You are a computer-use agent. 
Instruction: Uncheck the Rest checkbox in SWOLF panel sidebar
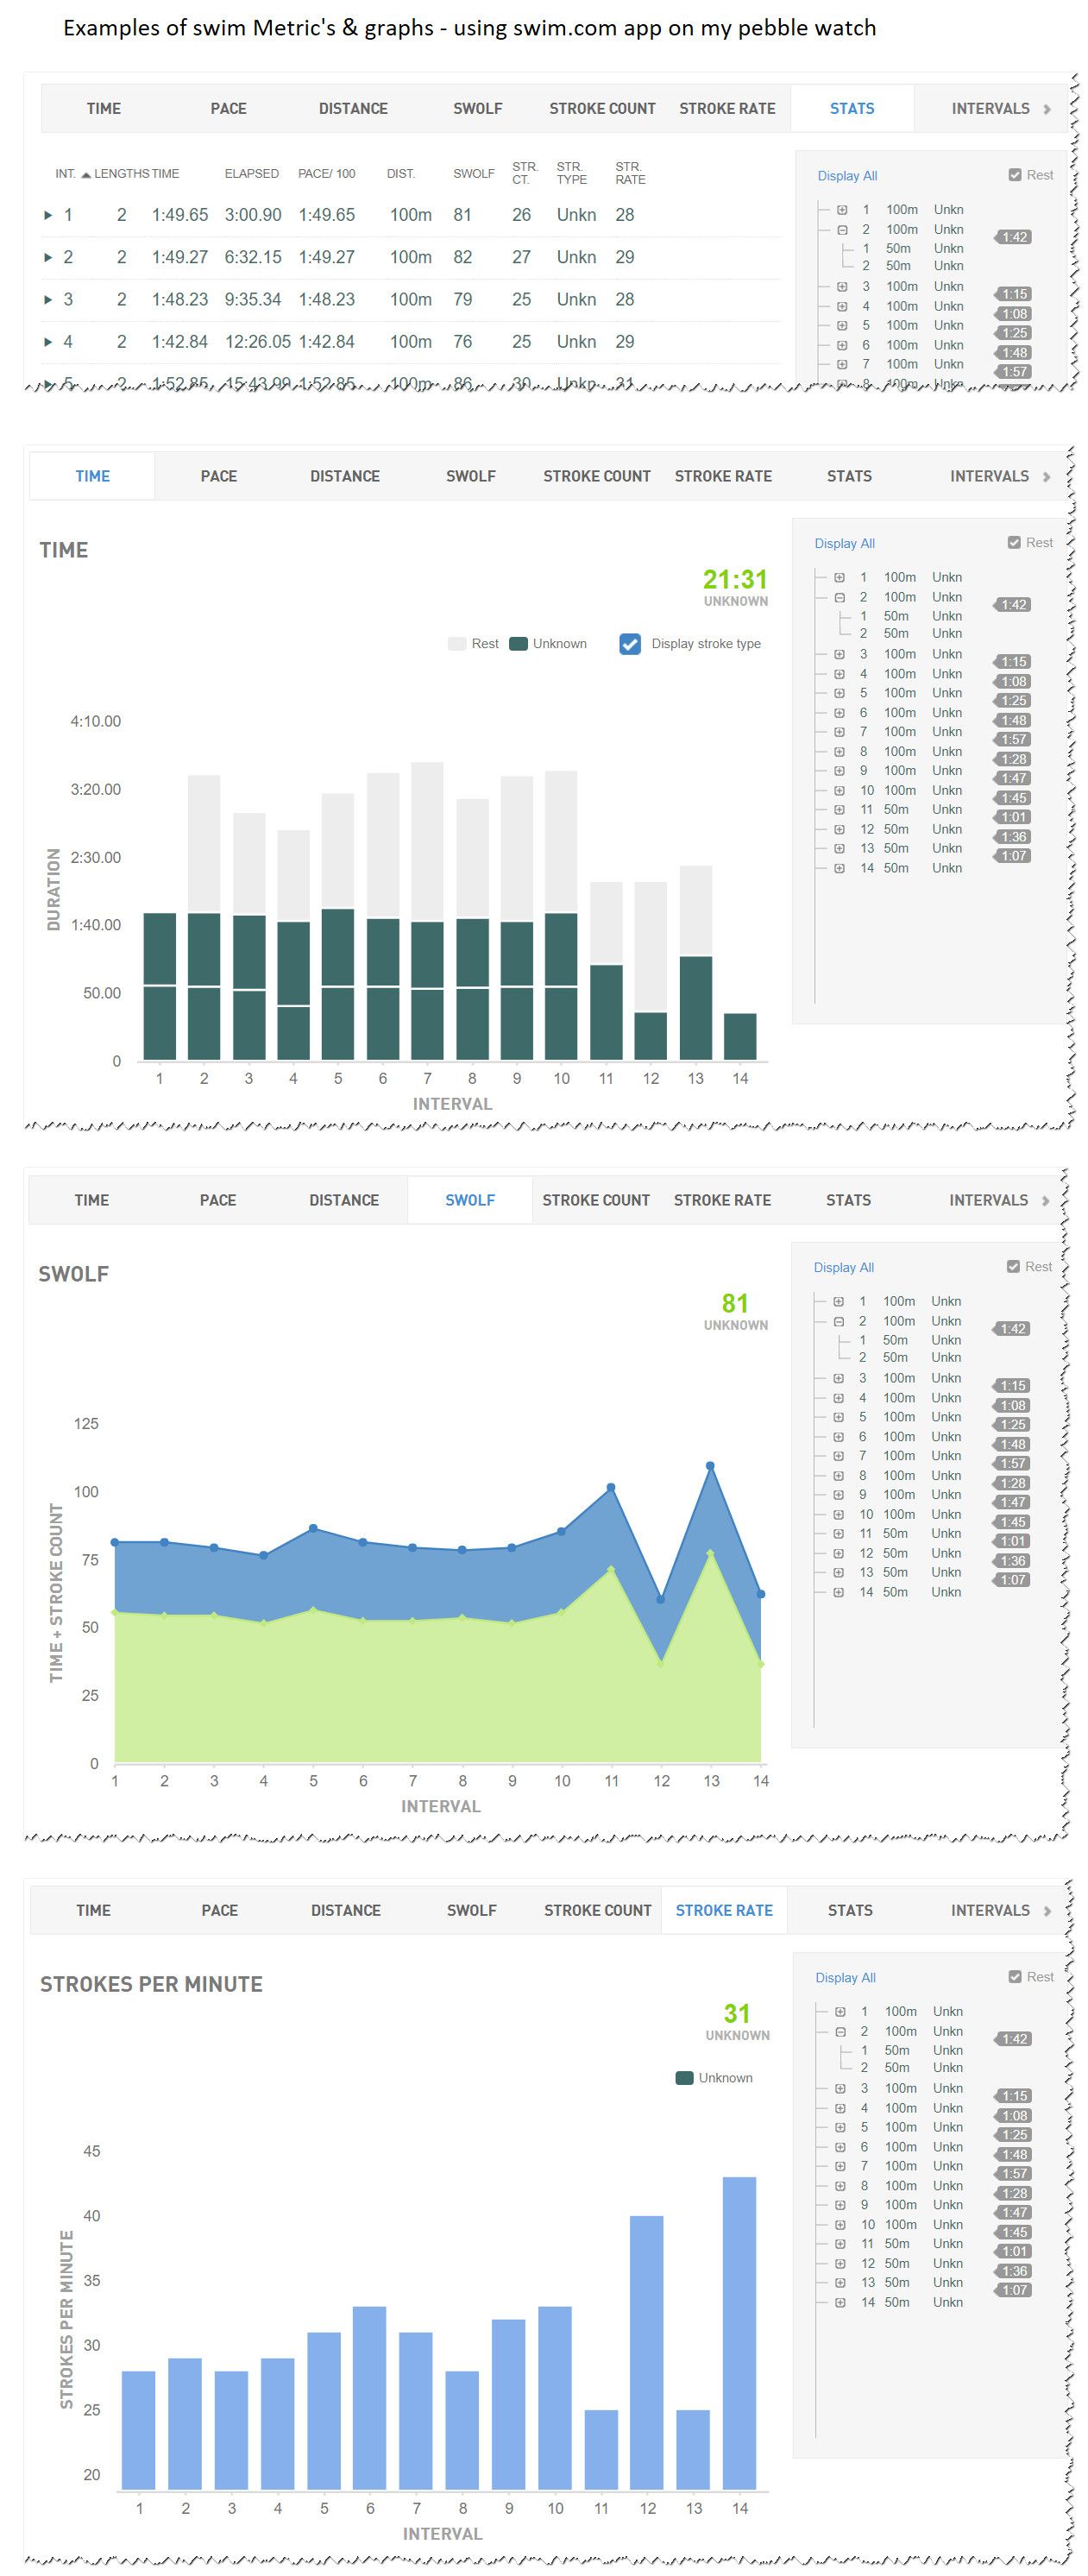(x=1013, y=1267)
